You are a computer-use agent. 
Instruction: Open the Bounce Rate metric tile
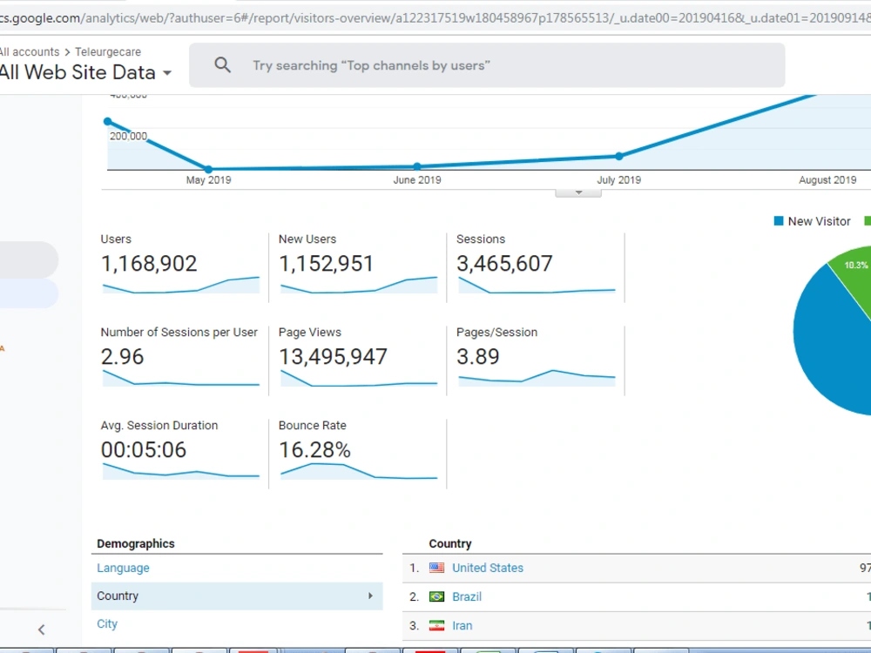358,453
